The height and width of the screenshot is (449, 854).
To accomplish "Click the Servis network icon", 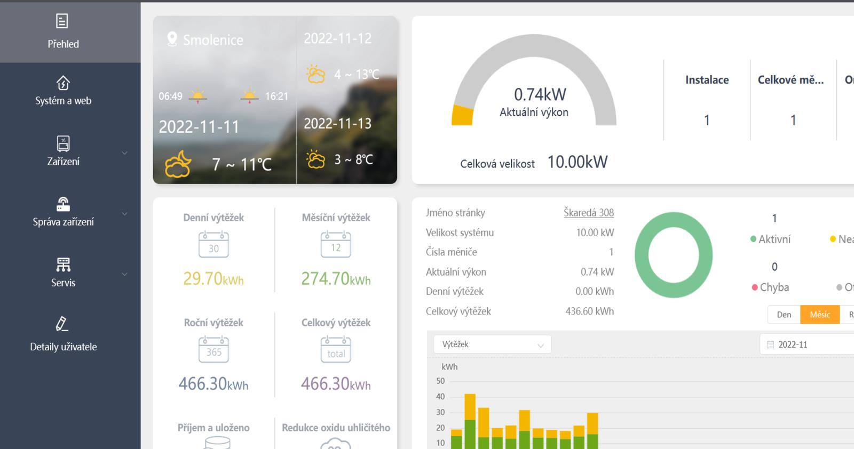I will (63, 264).
